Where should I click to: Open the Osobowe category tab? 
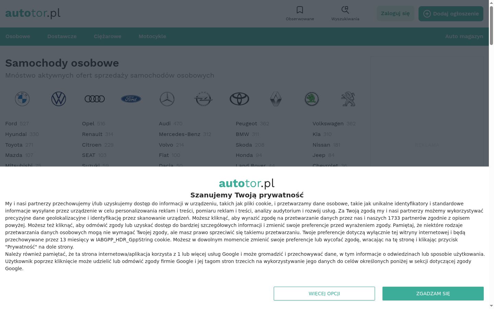coord(18,36)
